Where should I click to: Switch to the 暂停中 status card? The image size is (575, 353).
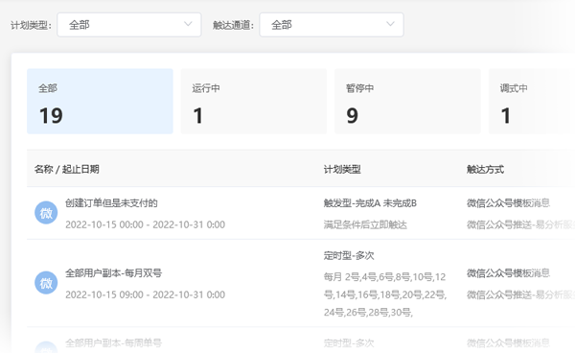[x=407, y=102]
